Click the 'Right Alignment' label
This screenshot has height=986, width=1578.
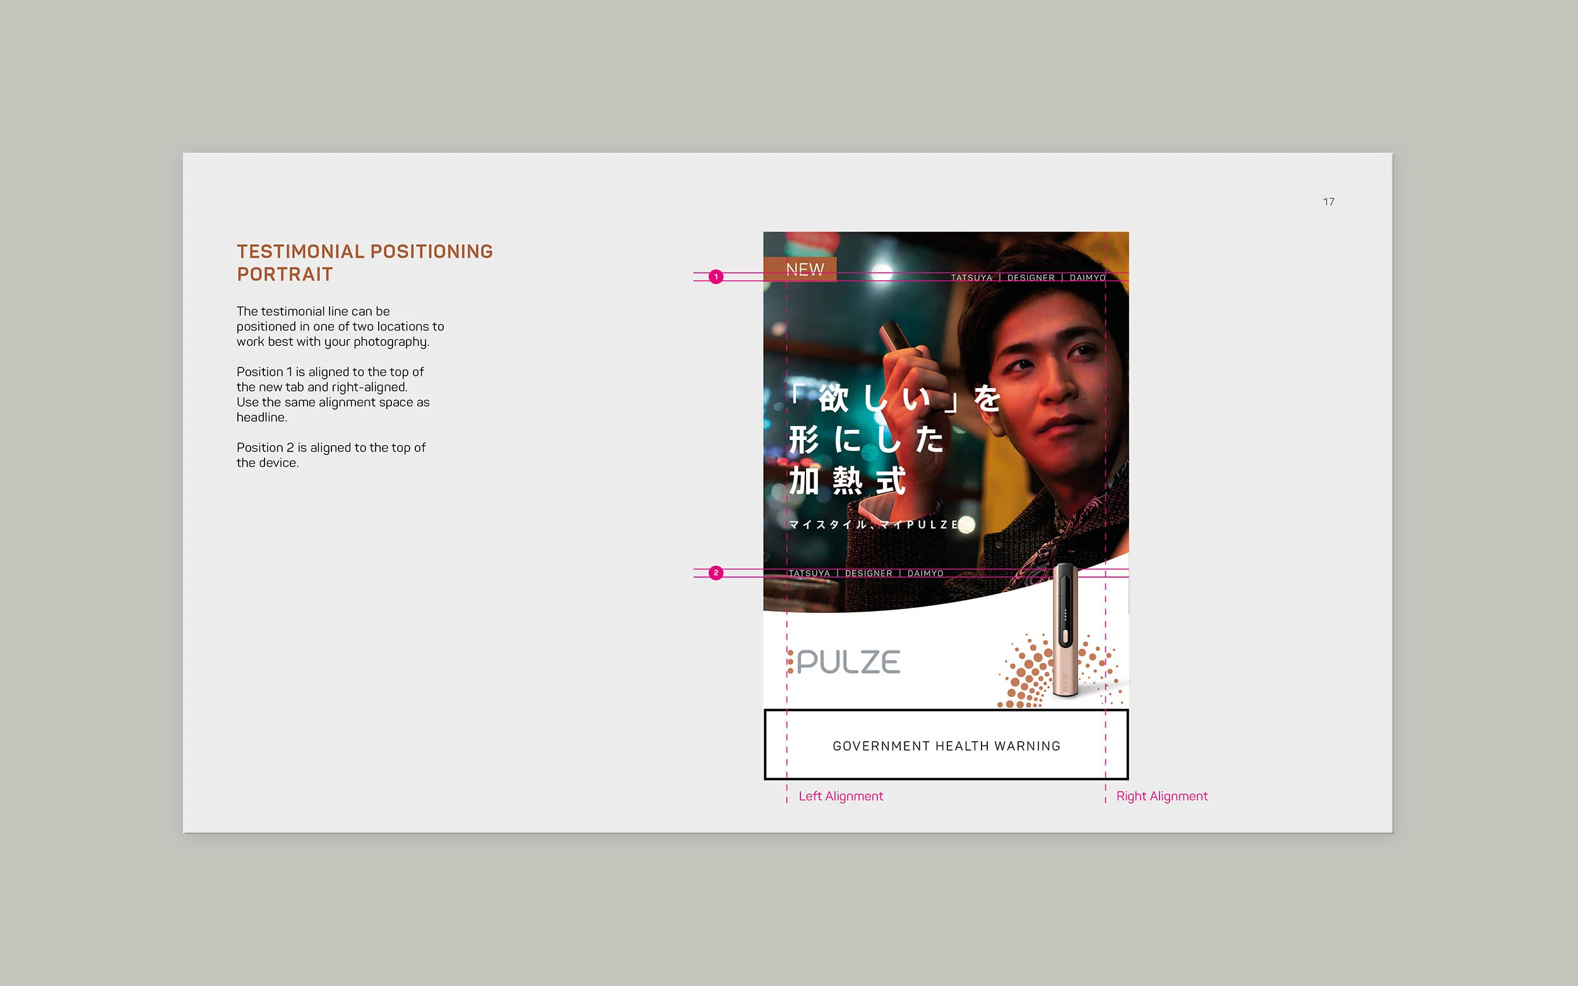pos(1162,796)
